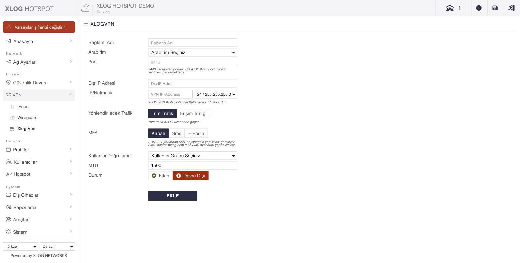
Task: Click the MTU input field
Action: click(x=193, y=165)
